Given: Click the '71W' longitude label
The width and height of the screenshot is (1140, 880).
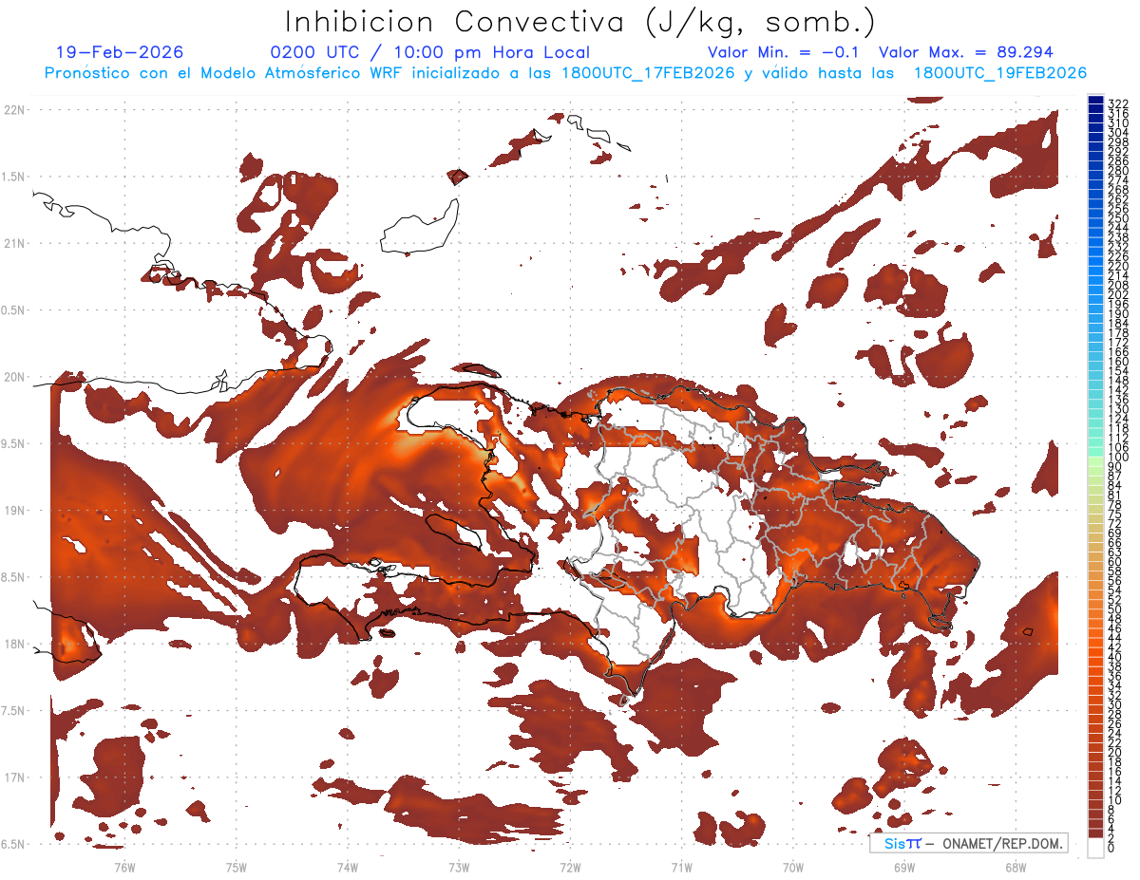Looking at the screenshot, I should pyautogui.click(x=681, y=867).
